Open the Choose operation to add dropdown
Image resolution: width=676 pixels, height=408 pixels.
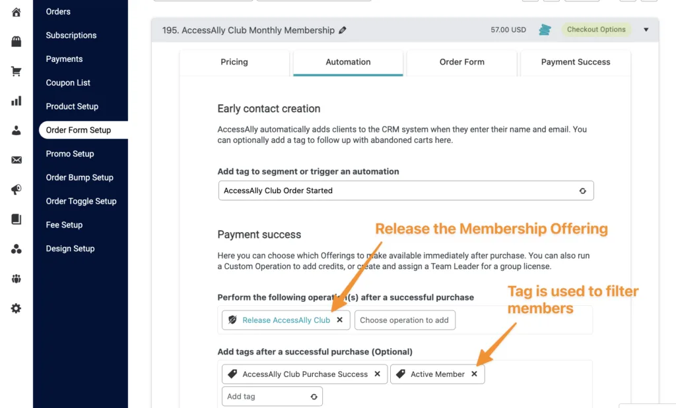(x=404, y=320)
